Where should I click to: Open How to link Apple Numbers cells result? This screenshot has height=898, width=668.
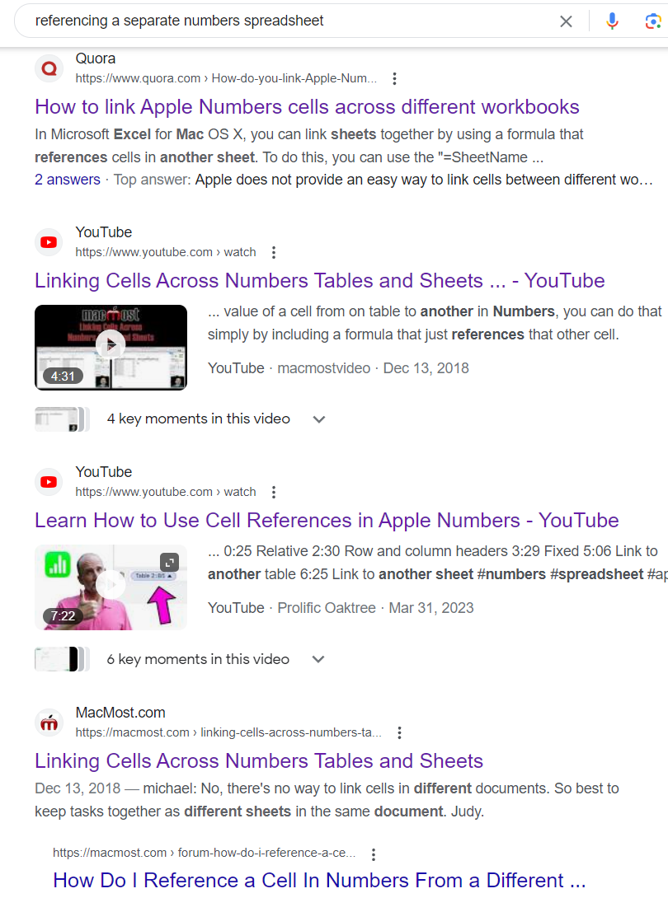307,107
